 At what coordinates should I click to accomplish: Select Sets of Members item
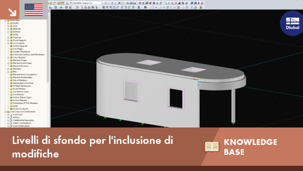[20, 80]
